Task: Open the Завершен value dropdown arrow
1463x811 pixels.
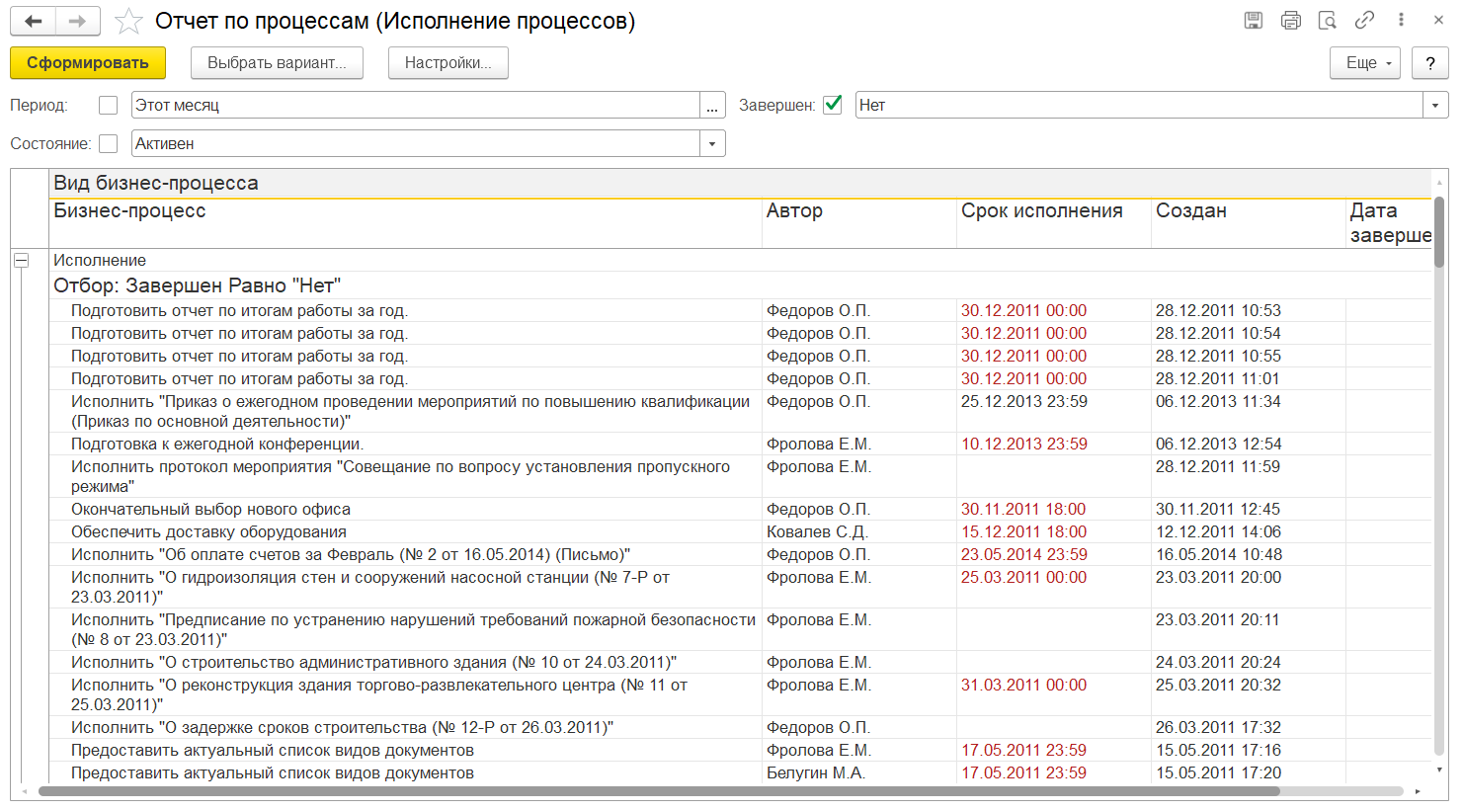Action: pyautogui.click(x=1435, y=105)
